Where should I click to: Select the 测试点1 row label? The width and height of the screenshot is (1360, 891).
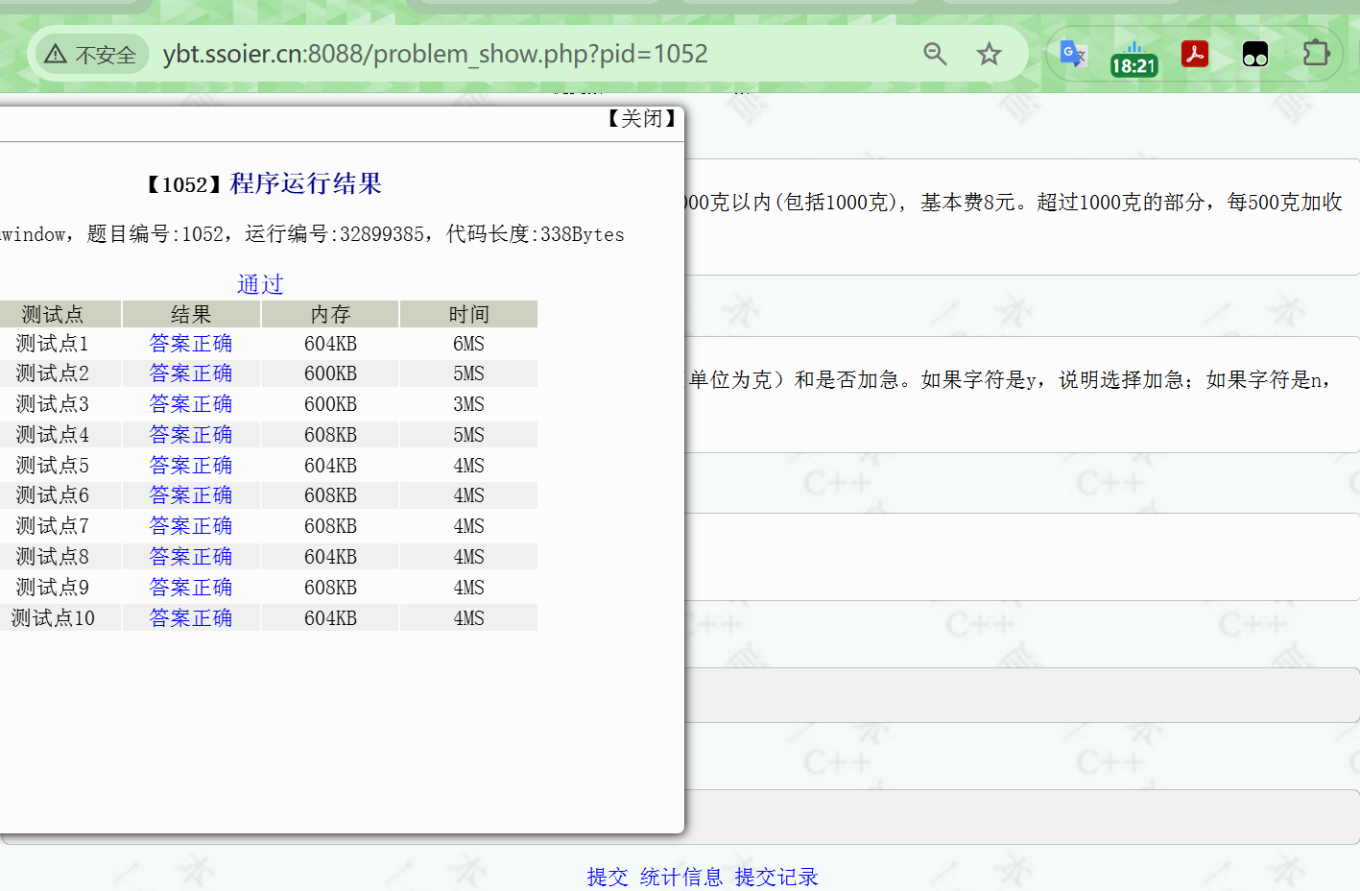coord(53,344)
